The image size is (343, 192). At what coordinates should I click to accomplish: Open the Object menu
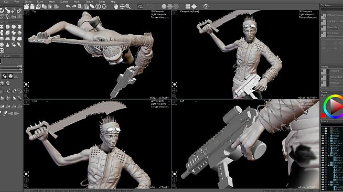[x=28, y=2]
